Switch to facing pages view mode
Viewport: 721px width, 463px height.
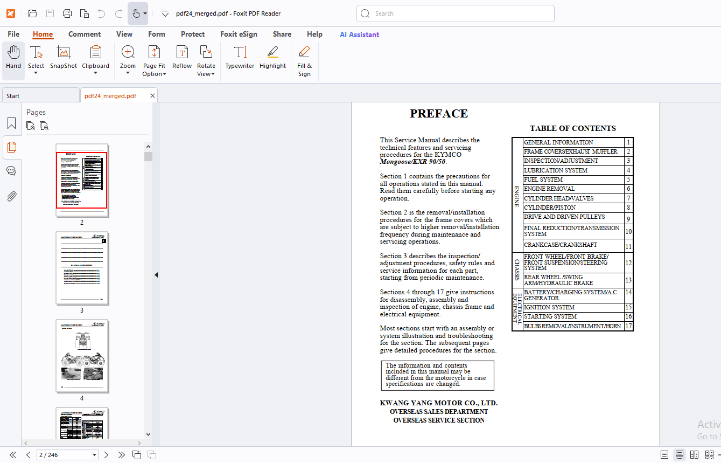[x=695, y=455]
